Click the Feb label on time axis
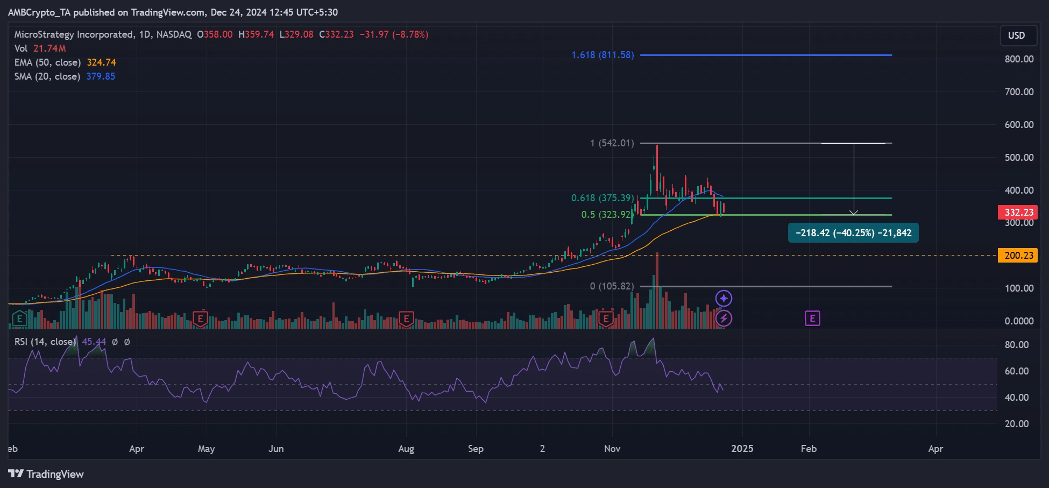The image size is (1049, 488). click(x=809, y=449)
